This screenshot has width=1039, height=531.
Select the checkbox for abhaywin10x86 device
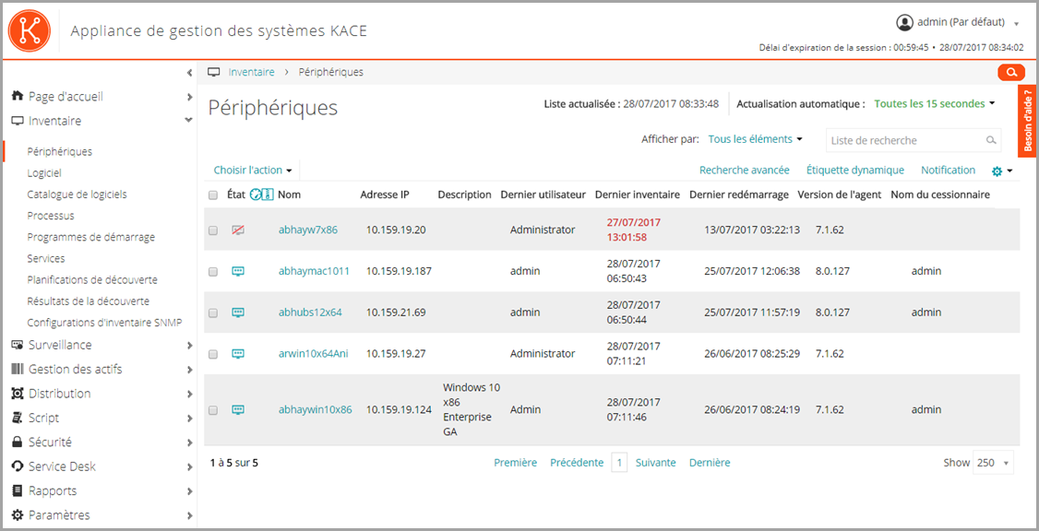213,410
